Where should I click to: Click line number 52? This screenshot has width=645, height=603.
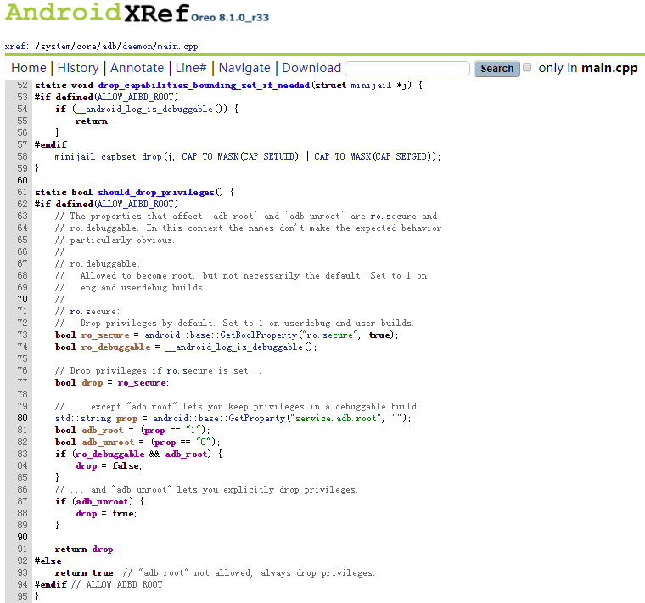[x=22, y=85]
